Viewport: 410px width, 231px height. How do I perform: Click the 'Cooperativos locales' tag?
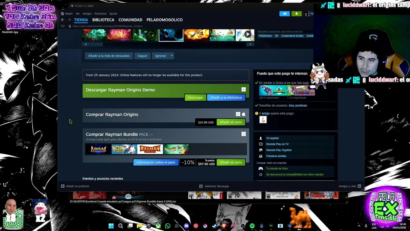292,36
